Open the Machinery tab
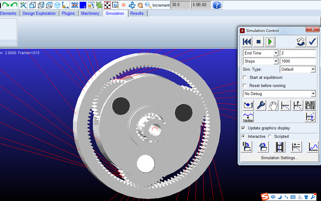Screen dimensions: 321x201 click(90, 14)
